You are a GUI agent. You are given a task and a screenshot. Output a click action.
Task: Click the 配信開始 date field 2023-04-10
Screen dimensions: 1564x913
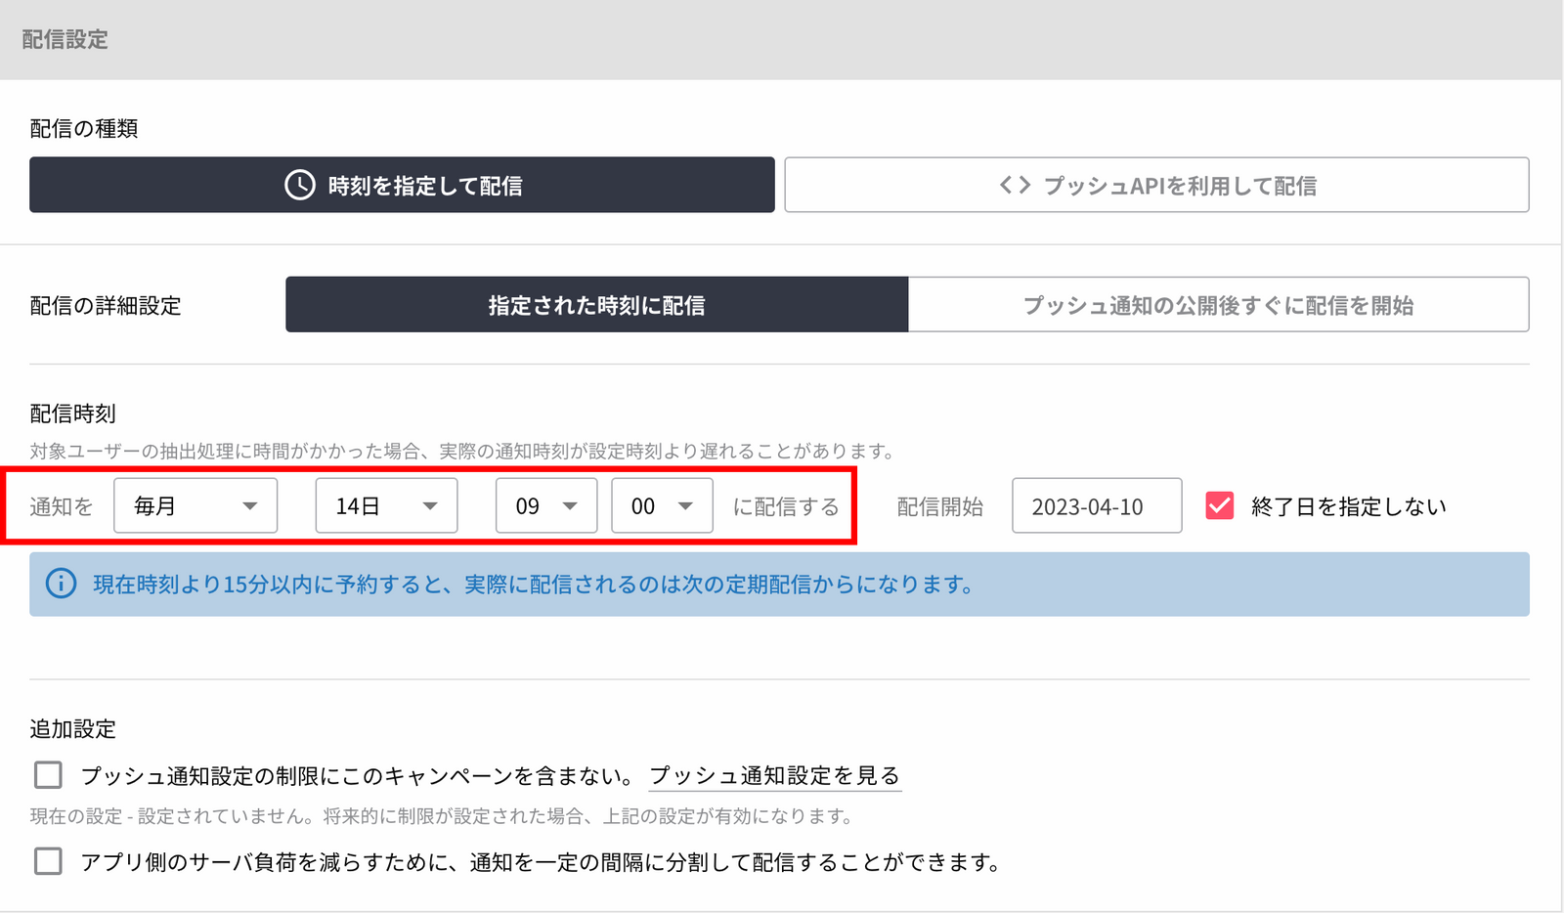pyautogui.click(x=1097, y=505)
